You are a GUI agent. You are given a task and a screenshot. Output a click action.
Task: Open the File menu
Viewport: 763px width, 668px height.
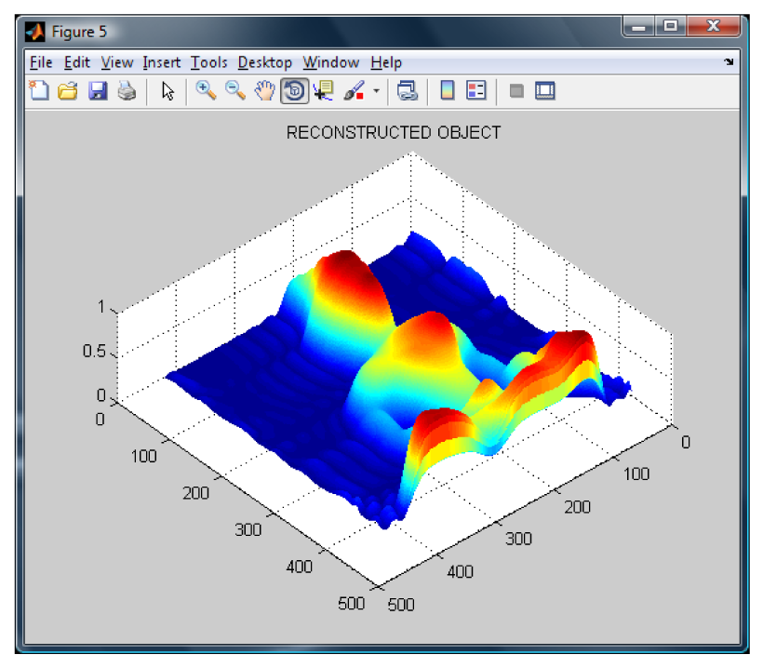(x=41, y=62)
